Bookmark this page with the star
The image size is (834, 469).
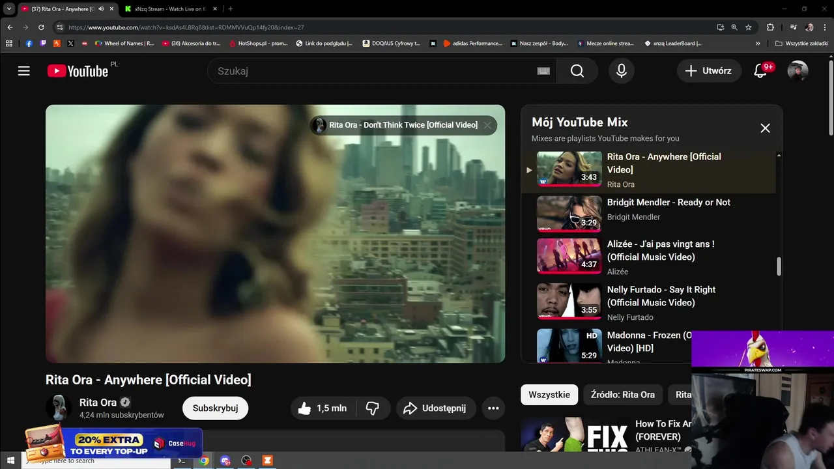(x=749, y=27)
